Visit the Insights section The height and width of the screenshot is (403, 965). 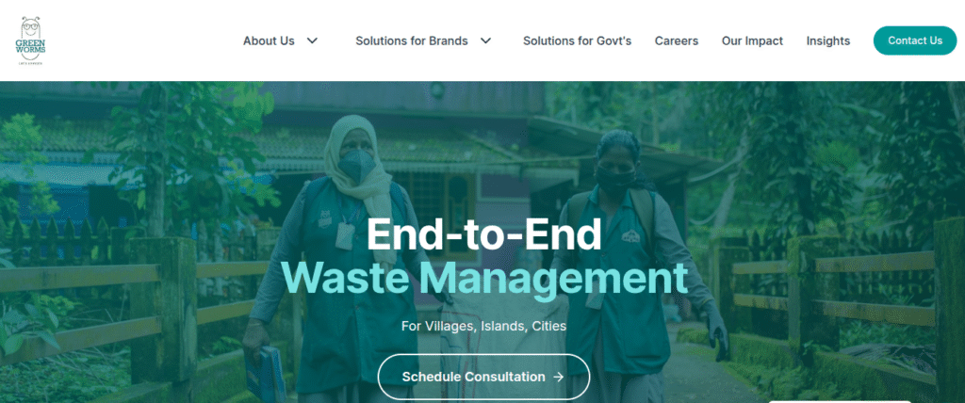point(828,41)
